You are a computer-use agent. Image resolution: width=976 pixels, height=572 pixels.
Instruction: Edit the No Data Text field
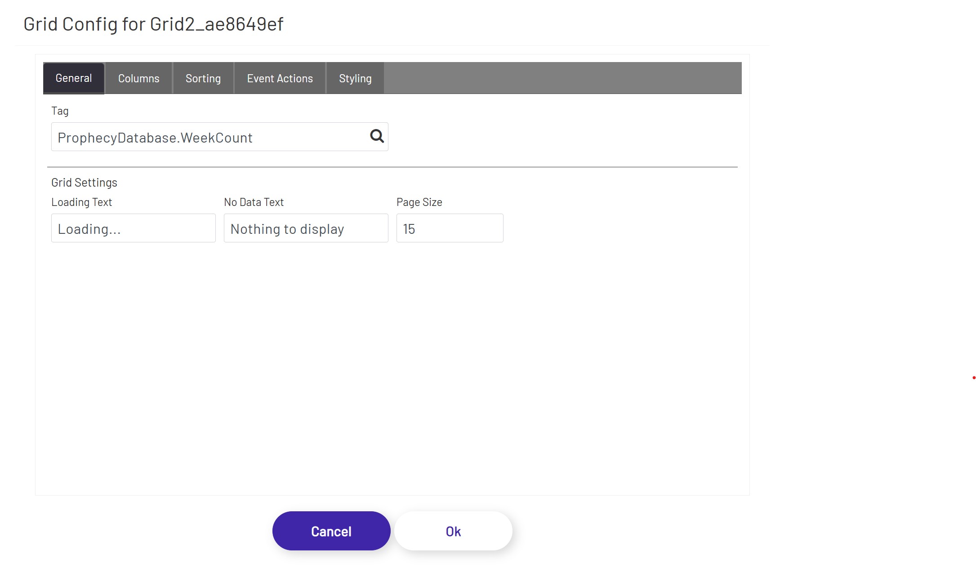[305, 228]
